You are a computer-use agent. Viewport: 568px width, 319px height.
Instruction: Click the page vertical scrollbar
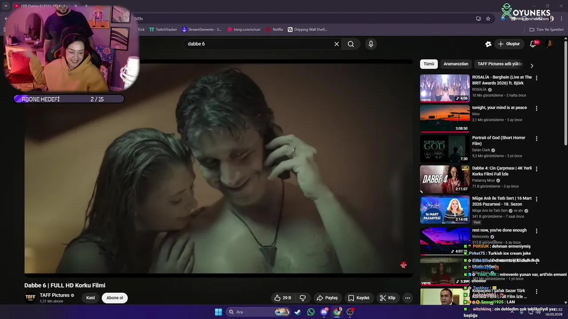[x=565, y=93]
